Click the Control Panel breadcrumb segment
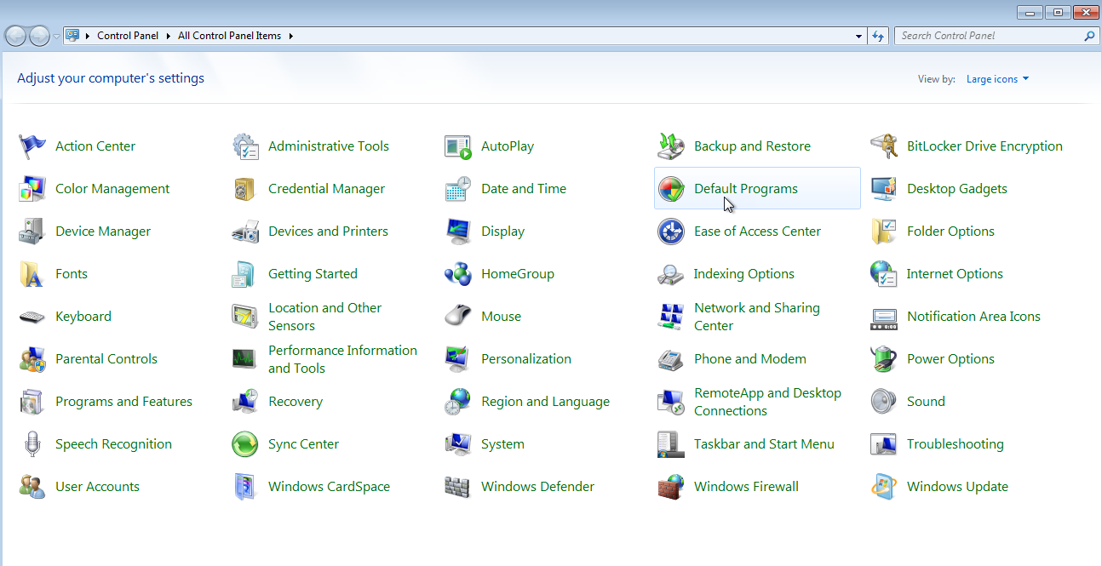This screenshot has height=566, width=1102. point(128,36)
